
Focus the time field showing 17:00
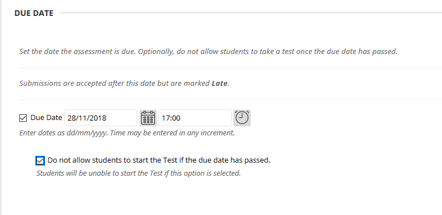click(x=195, y=118)
